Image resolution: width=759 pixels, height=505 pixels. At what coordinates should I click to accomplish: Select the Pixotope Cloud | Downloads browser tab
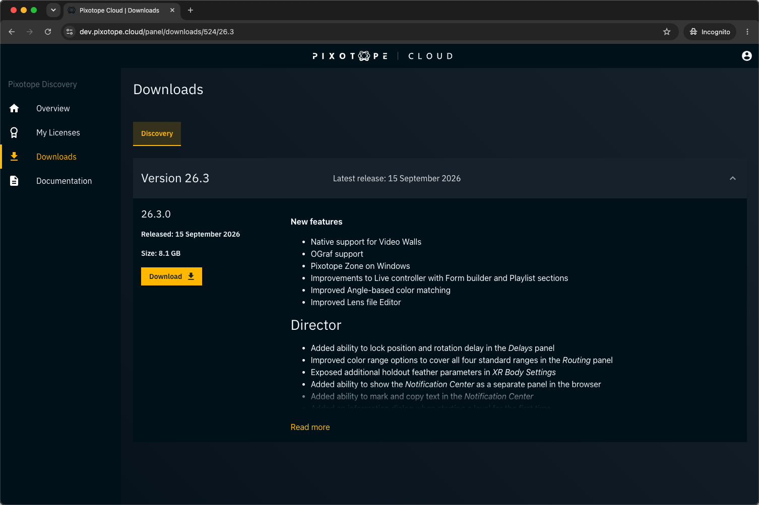(x=121, y=10)
